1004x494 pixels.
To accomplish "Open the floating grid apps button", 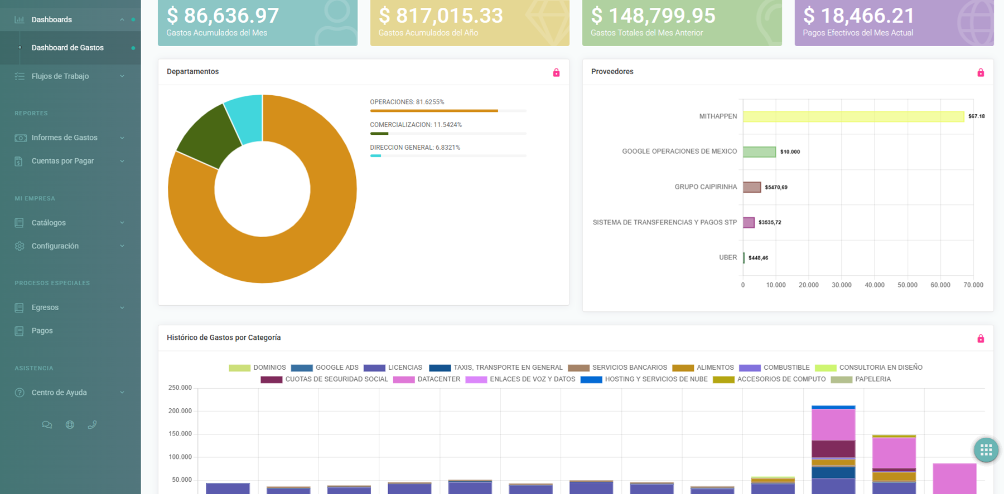I will coord(986,449).
